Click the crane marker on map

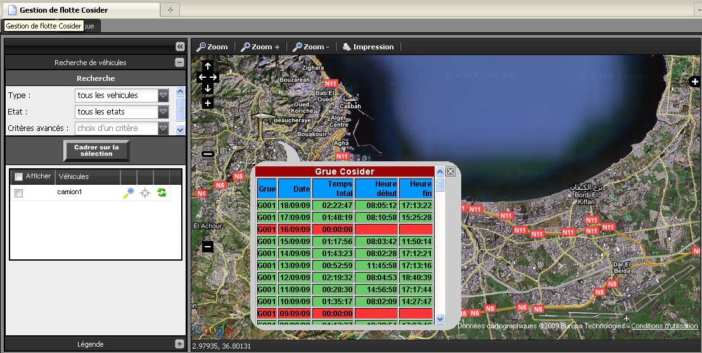pos(262,127)
